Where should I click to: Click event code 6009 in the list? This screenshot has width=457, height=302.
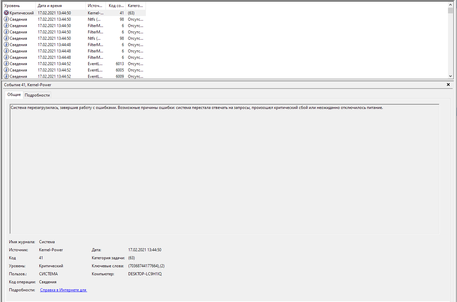[x=120, y=77]
